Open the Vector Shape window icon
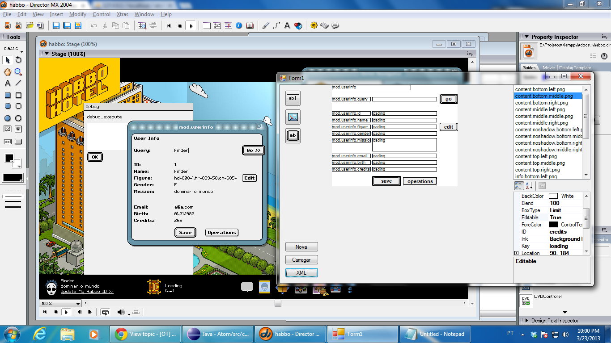Screen dimensions: 611x343 [x=276, y=25]
